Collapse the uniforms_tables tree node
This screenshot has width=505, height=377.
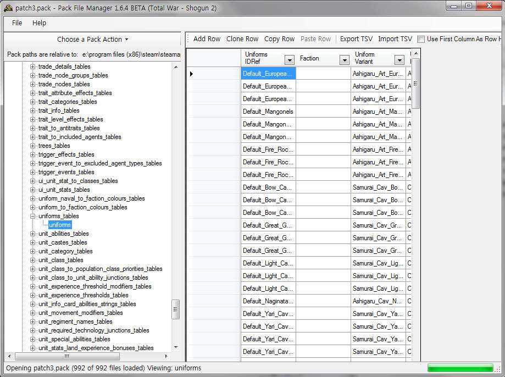pyautogui.click(x=33, y=216)
